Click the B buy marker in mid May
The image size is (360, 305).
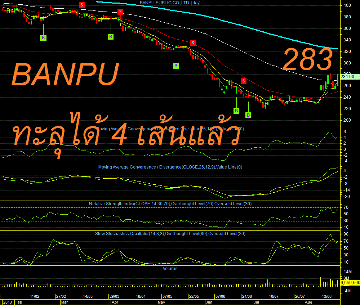(176, 66)
